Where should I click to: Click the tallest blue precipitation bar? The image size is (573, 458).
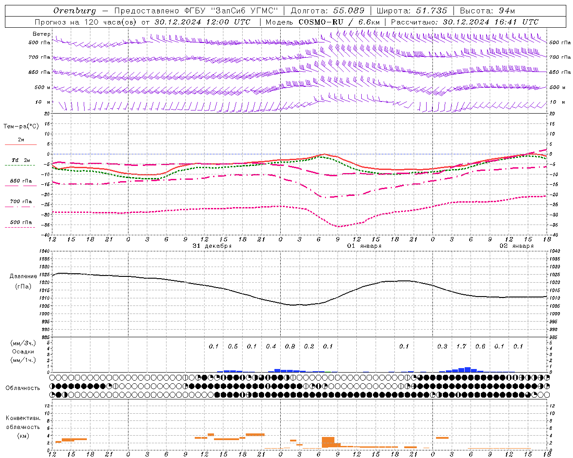tap(467, 370)
